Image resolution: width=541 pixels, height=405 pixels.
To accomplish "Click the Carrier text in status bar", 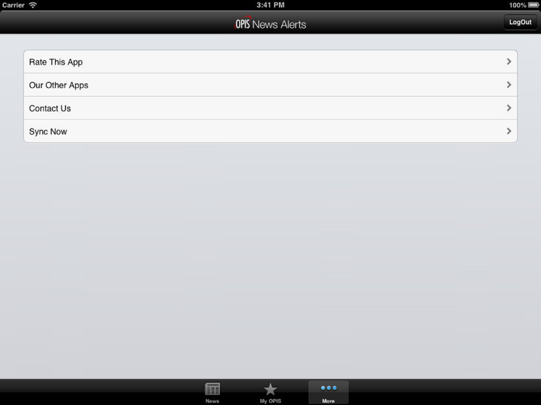I will click(14, 5).
